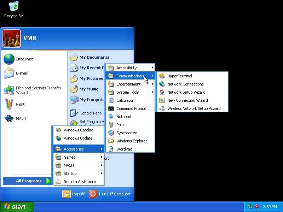
Task: Launch Command Prompt icon
Action: point(111,108)
